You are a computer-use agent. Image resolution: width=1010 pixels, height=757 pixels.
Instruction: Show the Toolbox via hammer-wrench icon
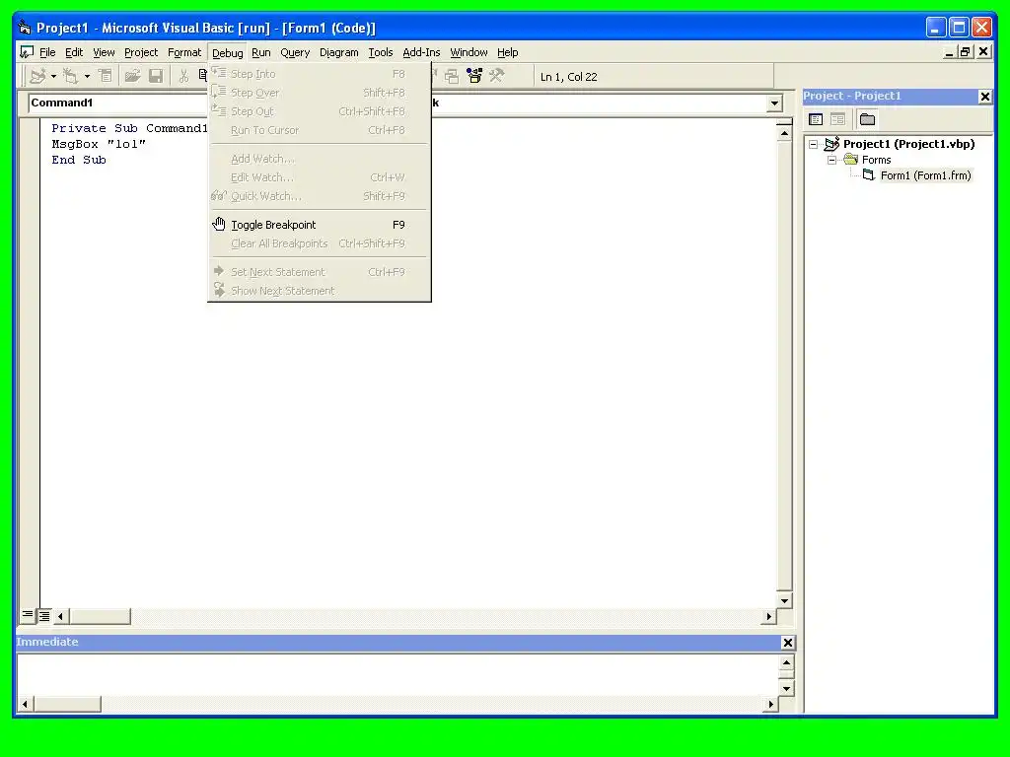coord(496,76)
